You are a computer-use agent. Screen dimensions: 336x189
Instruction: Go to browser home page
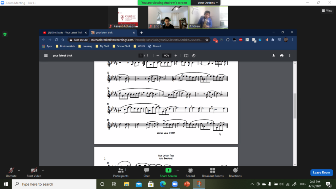pyautogui.click(x=63, y=40)
